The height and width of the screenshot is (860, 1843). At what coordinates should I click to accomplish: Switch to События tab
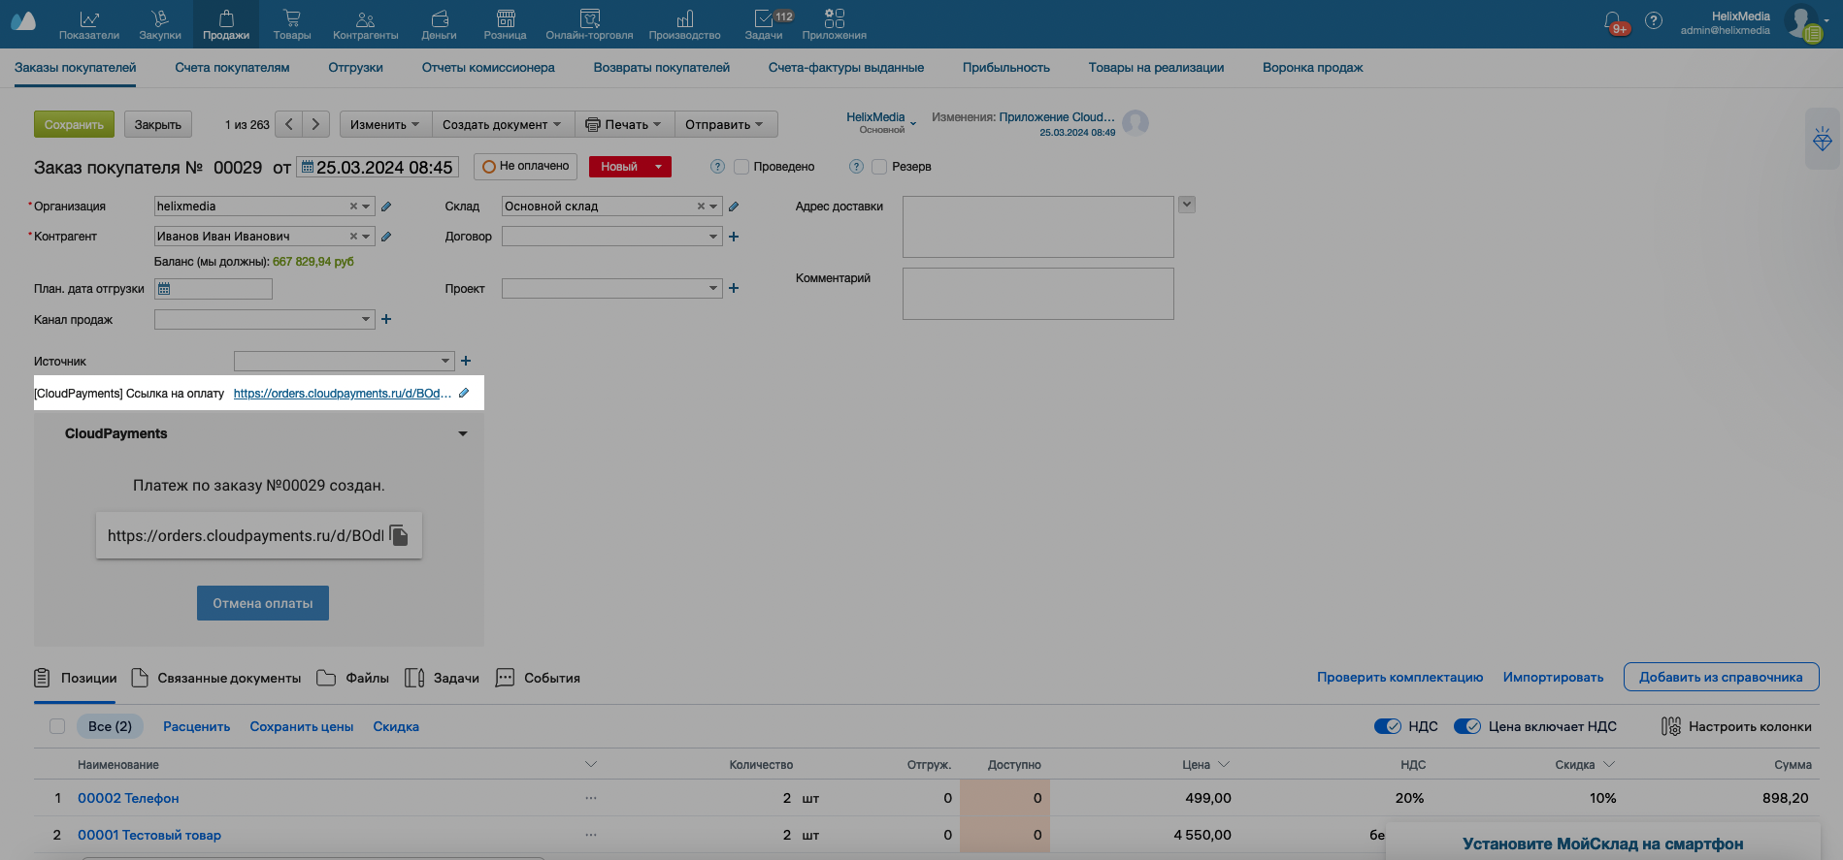[538, 678]
